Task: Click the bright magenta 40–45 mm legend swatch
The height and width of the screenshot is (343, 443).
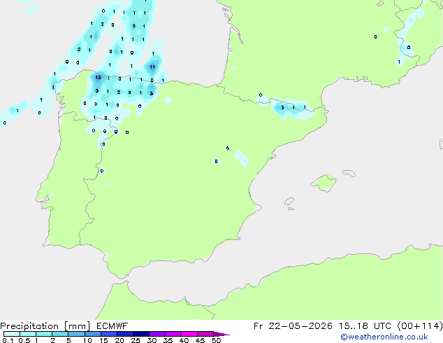Action: [189, 334]
